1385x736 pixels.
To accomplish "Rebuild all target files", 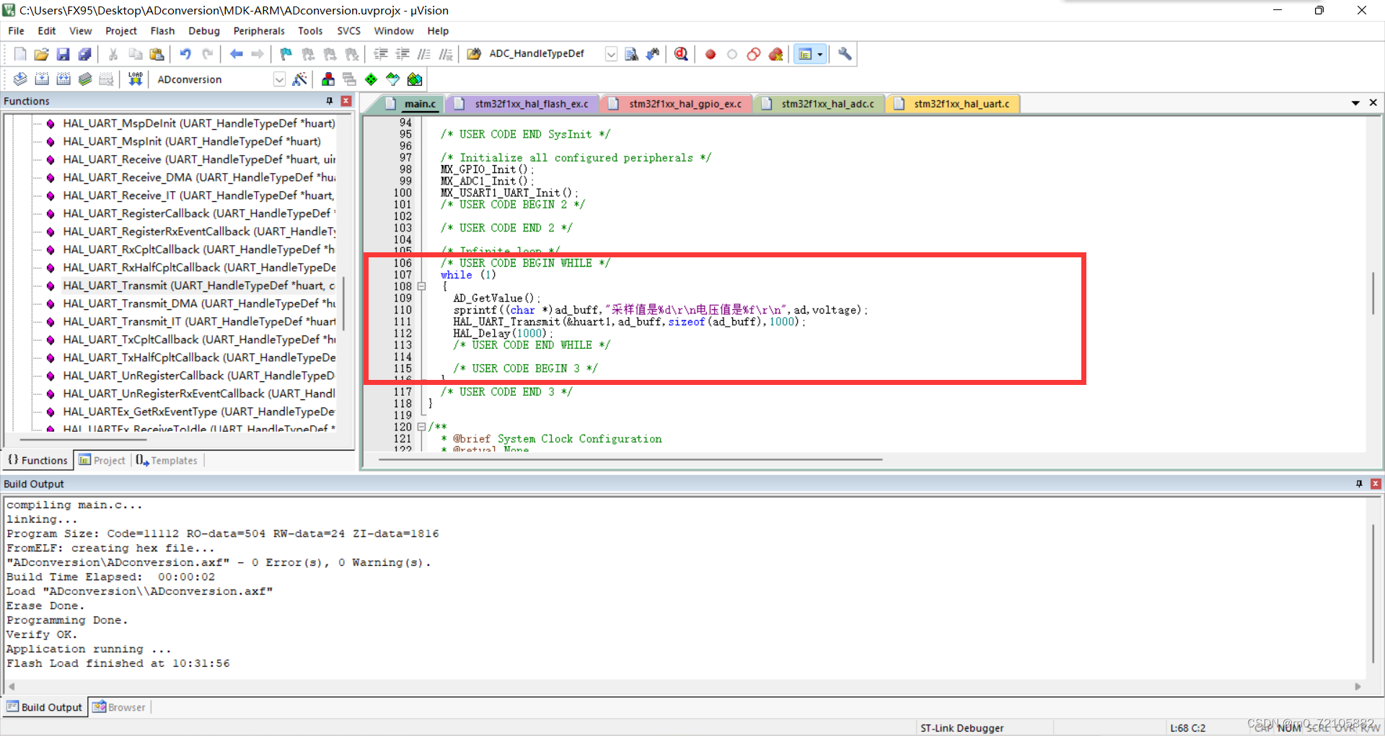I will 63,79.
